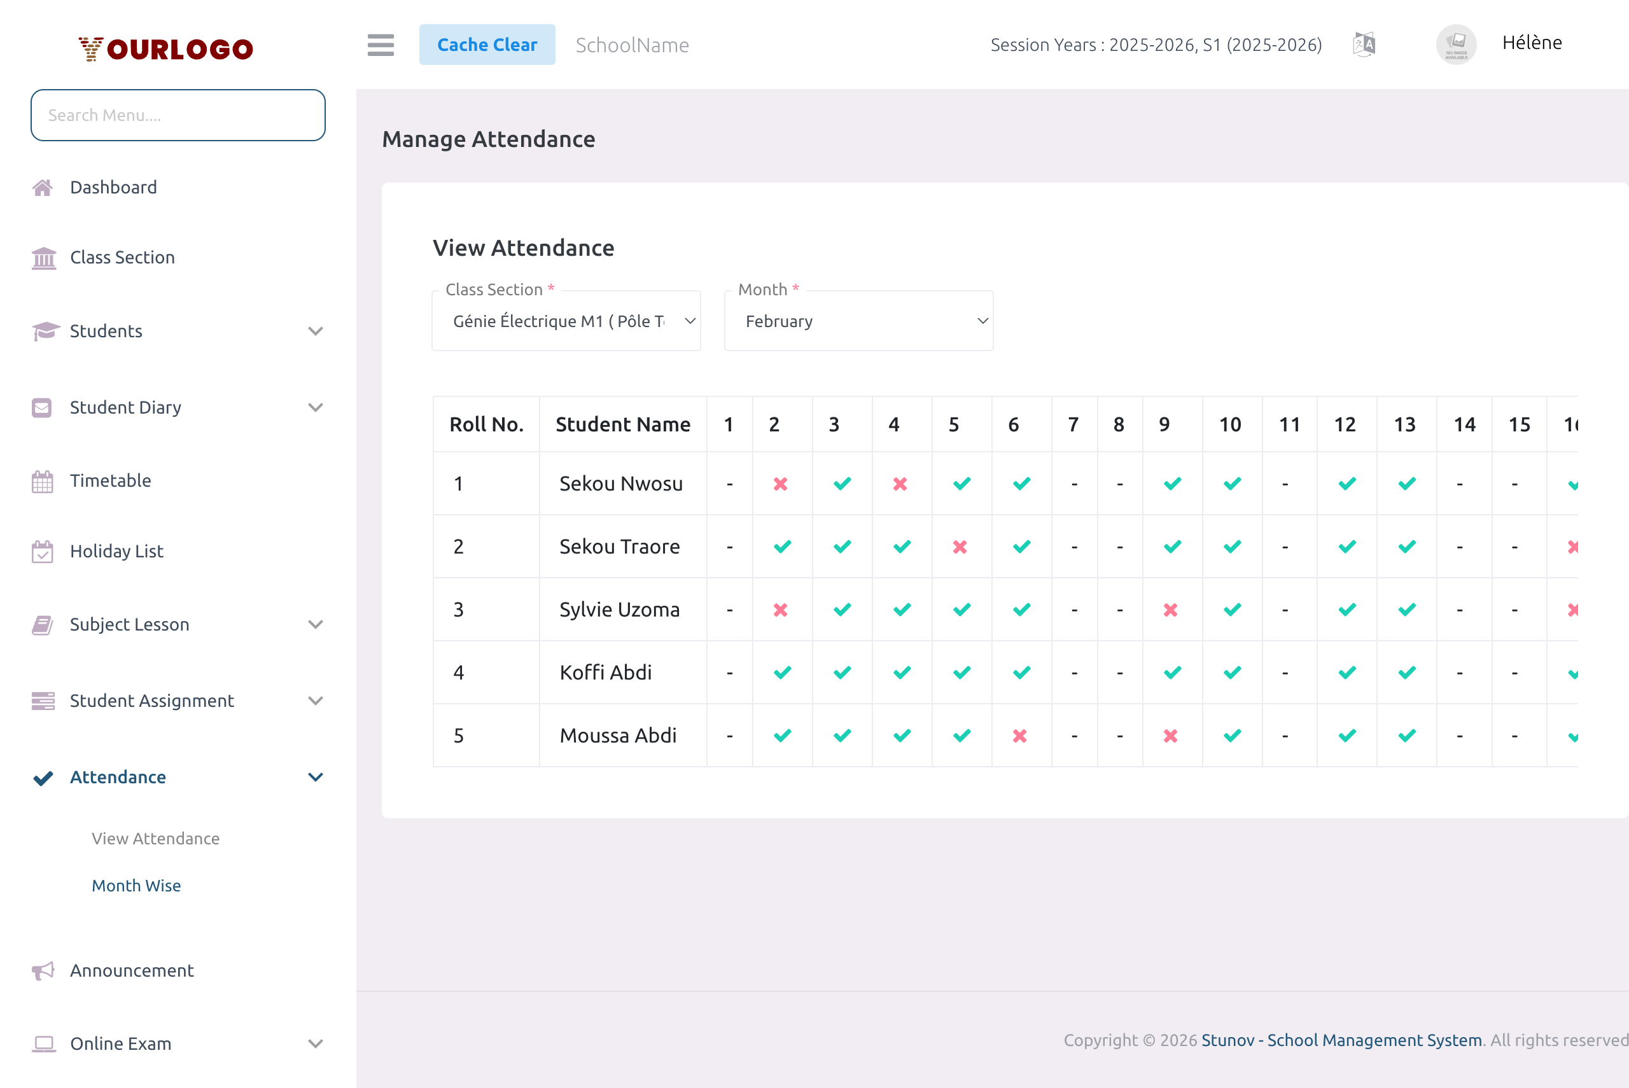Click the Holiday List calendar-check icon

pos(43,552)
